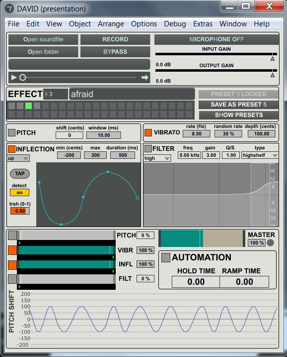
Task: Enable the PITCH effect toggle
Action: coord(11,132)
